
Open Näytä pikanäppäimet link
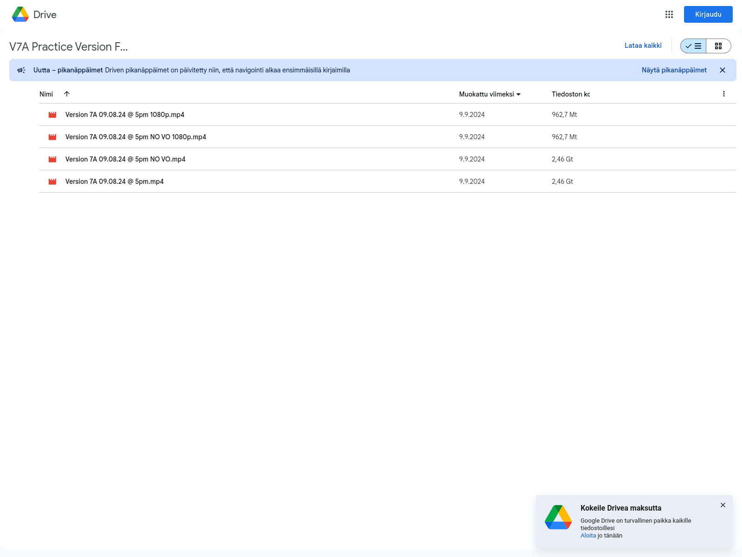pyautogui.click(x=674, y=70)
